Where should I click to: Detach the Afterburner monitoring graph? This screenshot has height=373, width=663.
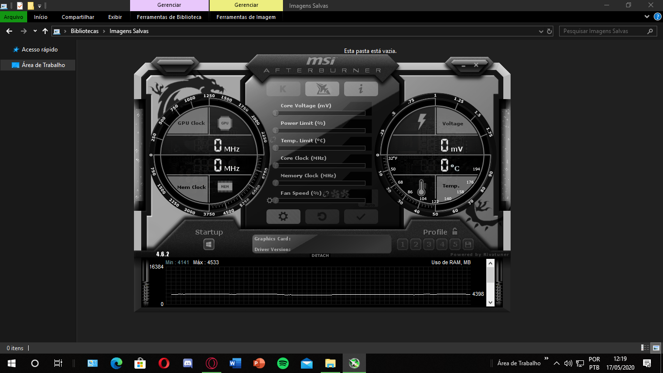pyautogui.click(x=320, y=255)
